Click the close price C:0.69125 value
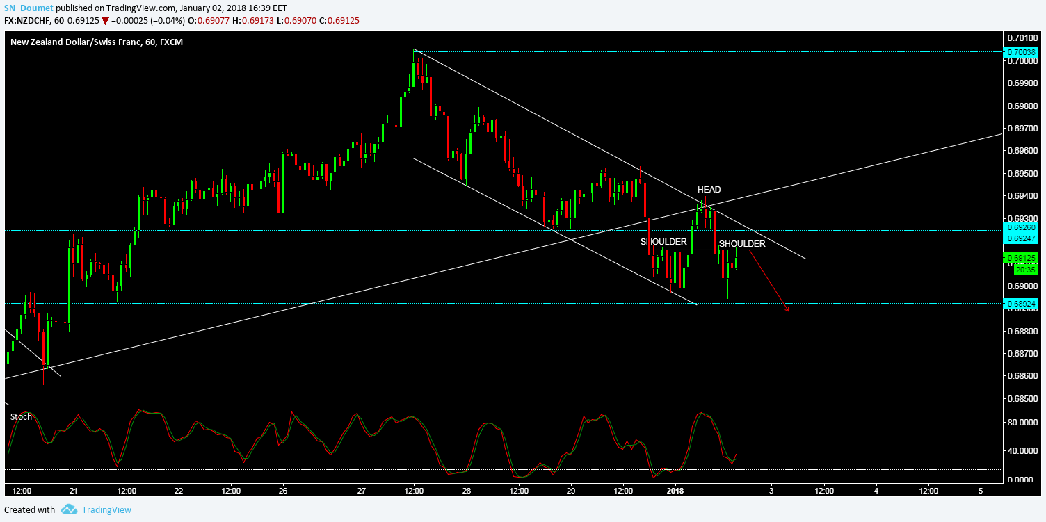 (340, 21)
